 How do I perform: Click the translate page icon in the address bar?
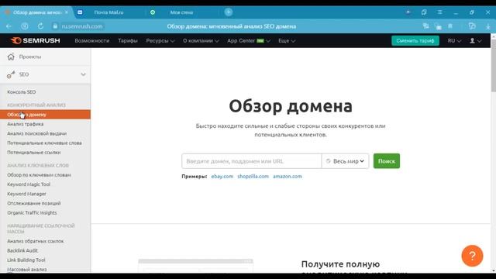coord(425,26)
